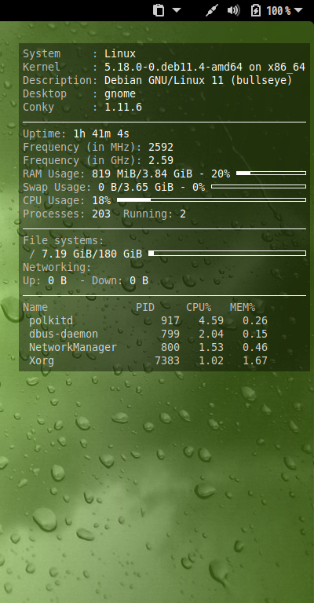
Task: Click the volume speaker icon
Action: (233, 10)
